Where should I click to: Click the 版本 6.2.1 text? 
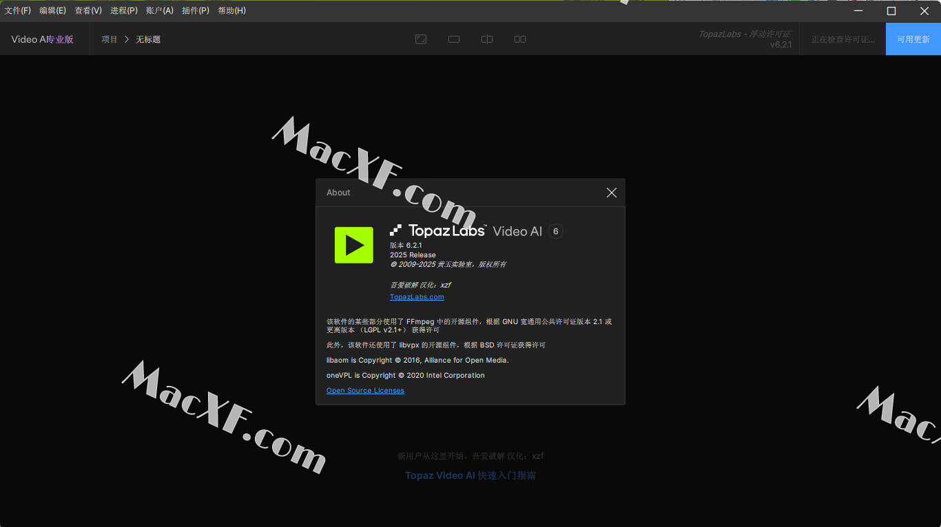[406, 245]
